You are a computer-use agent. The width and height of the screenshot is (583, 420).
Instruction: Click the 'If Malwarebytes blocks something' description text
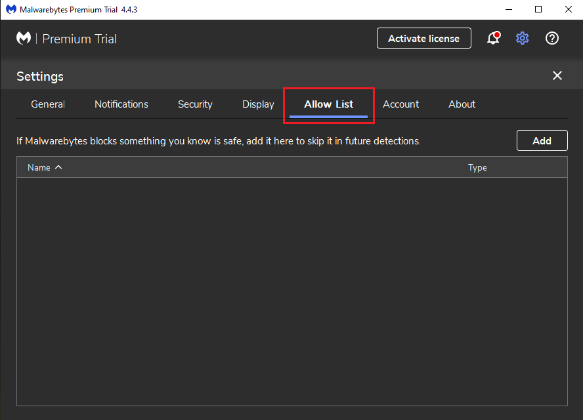(x=219, y=141)
